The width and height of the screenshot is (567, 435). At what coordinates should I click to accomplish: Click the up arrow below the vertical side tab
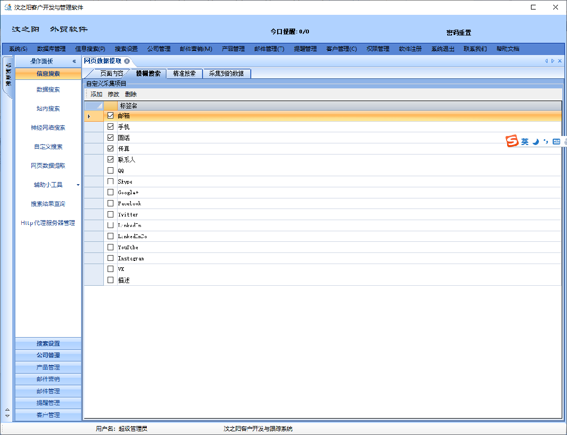tap(7, 409)
